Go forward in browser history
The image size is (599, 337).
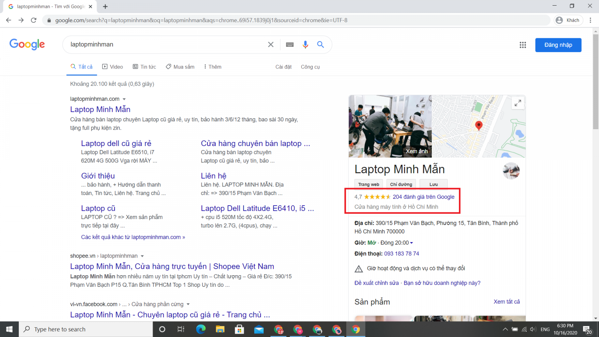coord(21,20)
